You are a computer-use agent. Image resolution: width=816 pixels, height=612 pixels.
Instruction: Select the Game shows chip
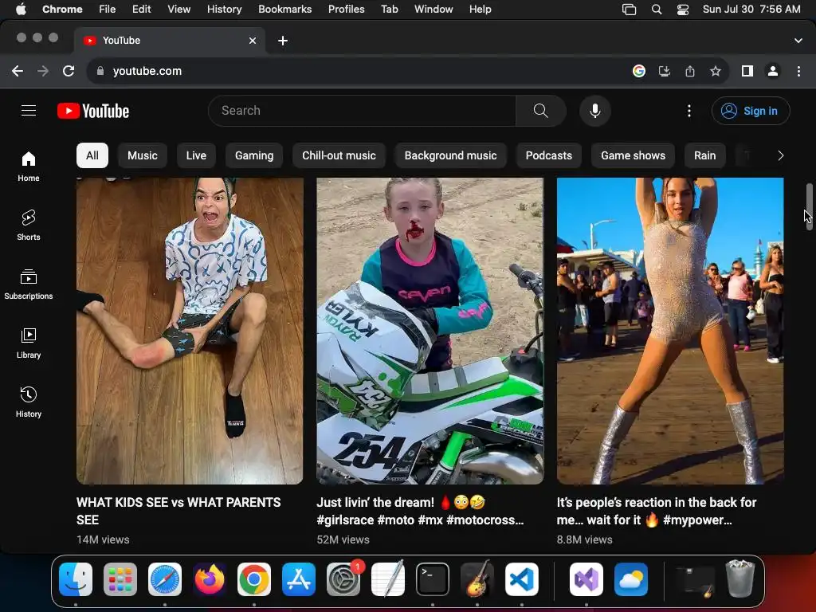(633, 155)
